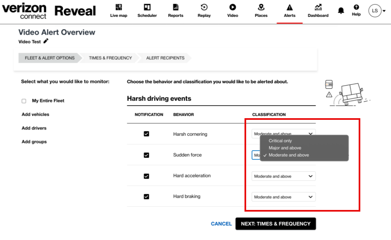Click Add vehicles link

(x=35, y=114)
